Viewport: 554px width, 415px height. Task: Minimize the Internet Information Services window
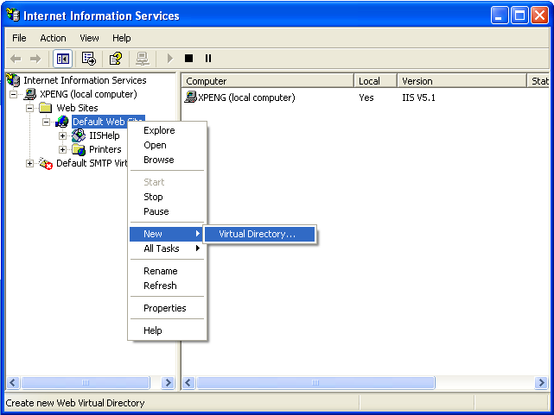tap(500, 16)
